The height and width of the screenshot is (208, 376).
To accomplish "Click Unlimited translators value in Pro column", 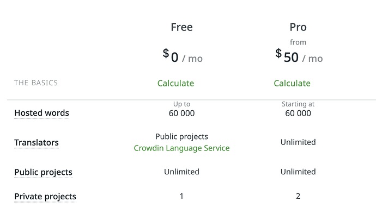I will [x=298, y=142].
